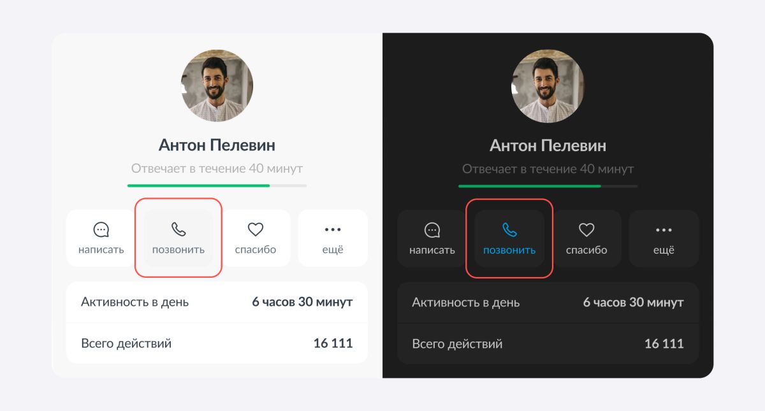Open the three-dots 'ещё' menu in light card
Viewport: 765px width, 411px height.
point(333,229)
